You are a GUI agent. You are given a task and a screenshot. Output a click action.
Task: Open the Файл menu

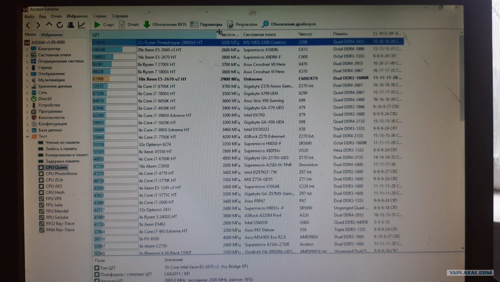click(x=29, y=16)
